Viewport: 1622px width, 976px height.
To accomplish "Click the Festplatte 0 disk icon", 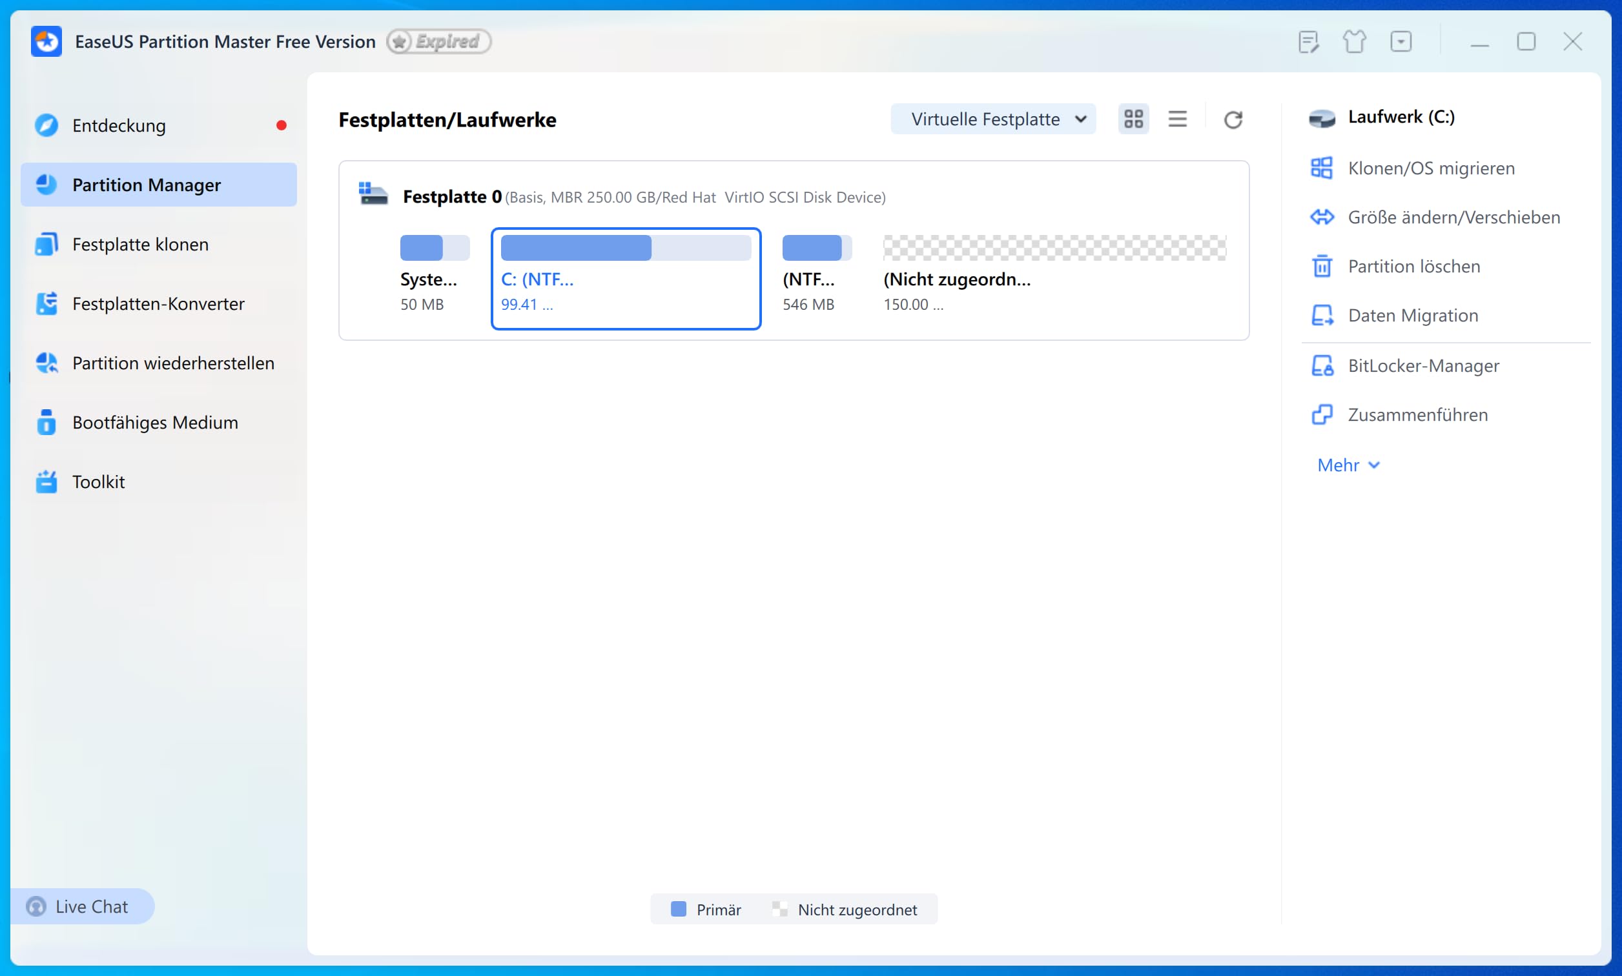I will point(373,195).
